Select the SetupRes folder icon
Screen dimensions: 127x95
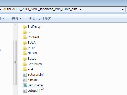25,64
